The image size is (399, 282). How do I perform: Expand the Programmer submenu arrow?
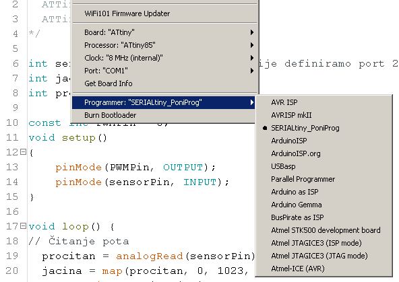251,102
